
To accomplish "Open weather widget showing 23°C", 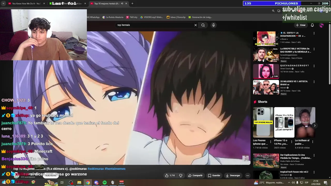I will pyautogui.click(x=269, y=183).
